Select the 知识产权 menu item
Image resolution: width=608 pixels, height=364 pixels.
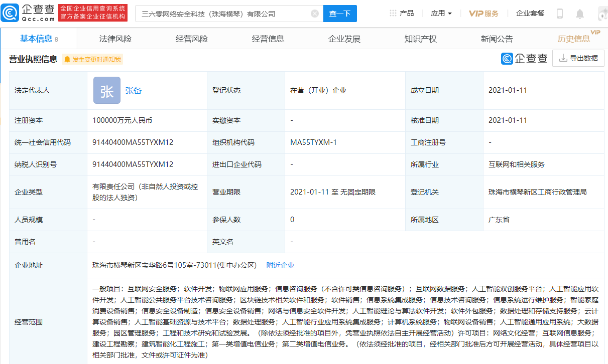(421, 38)
